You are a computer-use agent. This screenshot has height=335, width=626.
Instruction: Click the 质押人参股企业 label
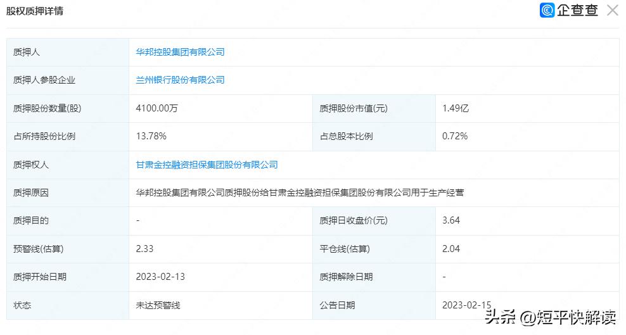[x=44, y=80]
